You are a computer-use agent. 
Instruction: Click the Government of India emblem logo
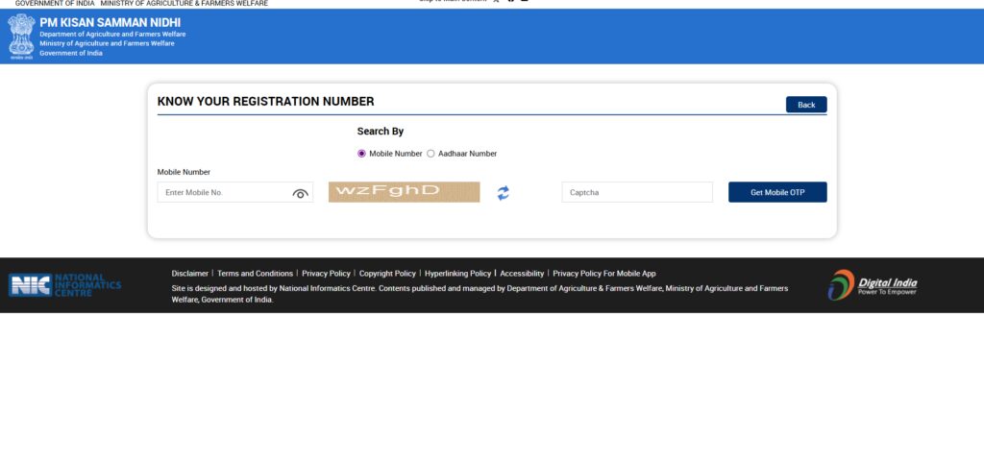(x=21, y=36)
